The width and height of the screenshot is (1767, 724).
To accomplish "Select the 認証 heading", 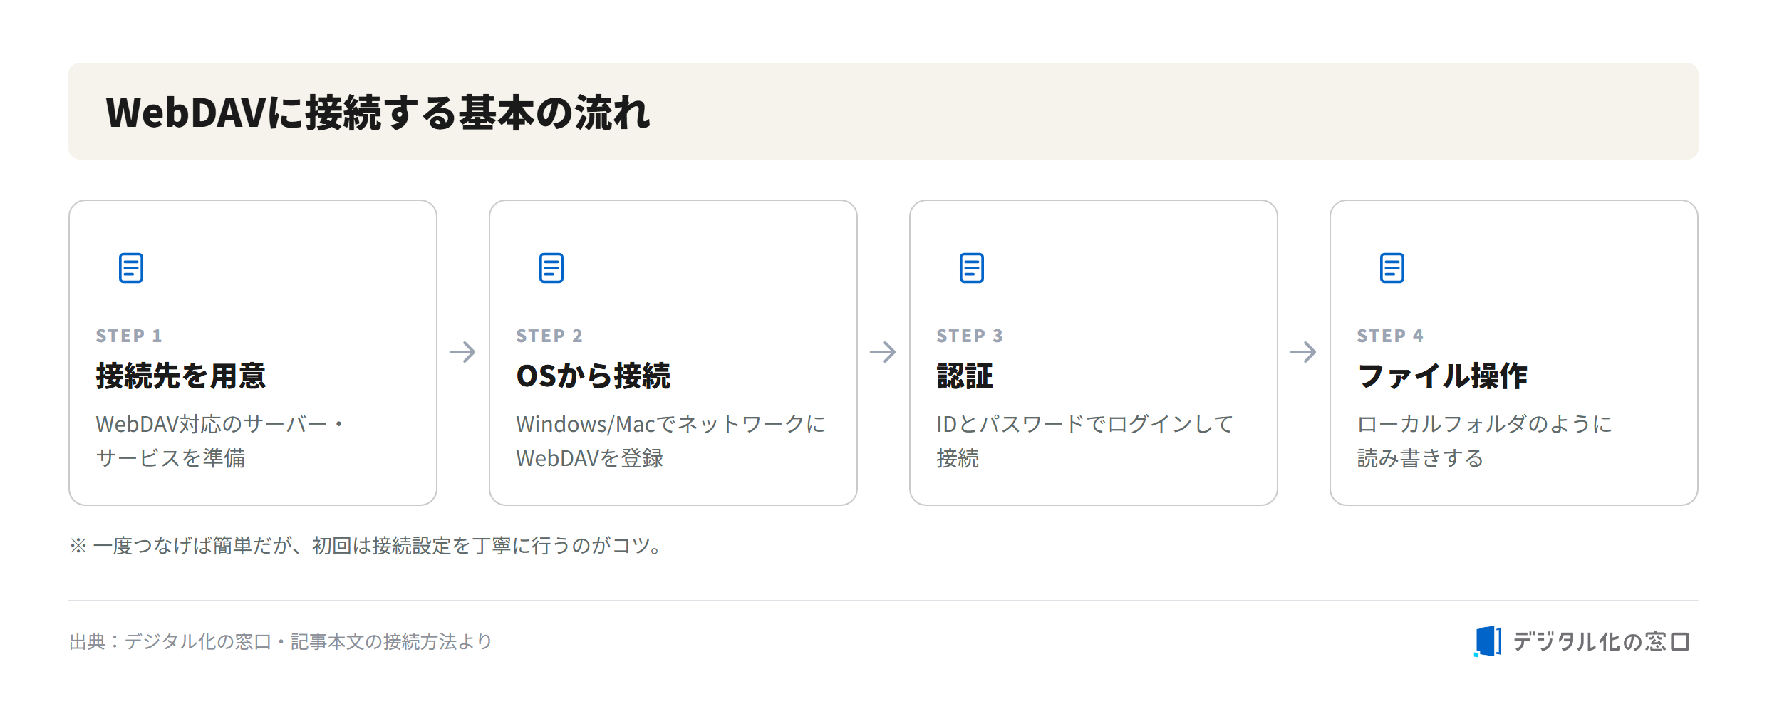I will (965, 376).
